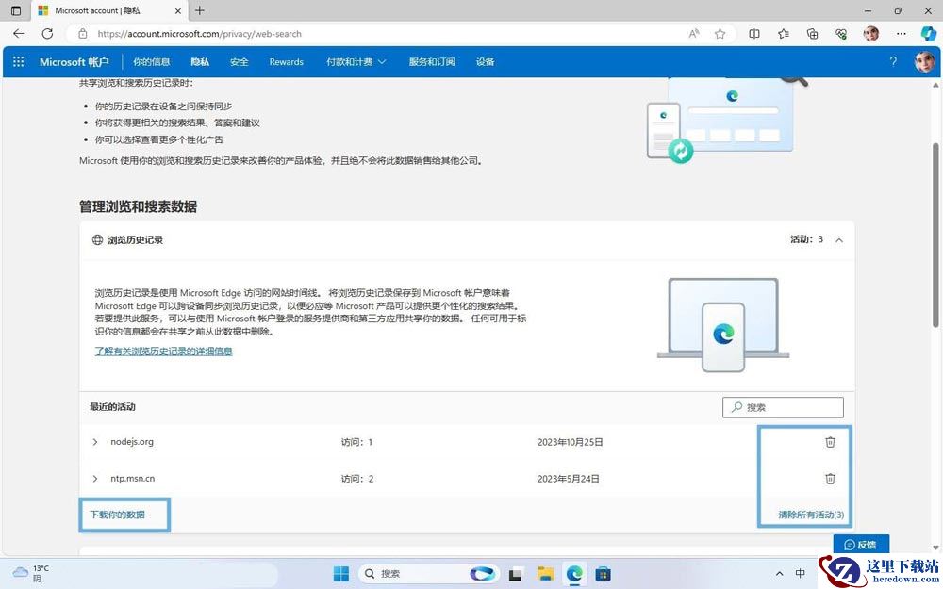Select 隐私 nav item
Image resolution: width=943 pixels, height=589 pixels.
point(200,62)
